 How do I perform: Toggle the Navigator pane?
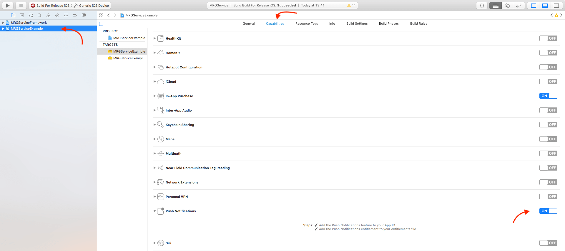coord(534,5)
